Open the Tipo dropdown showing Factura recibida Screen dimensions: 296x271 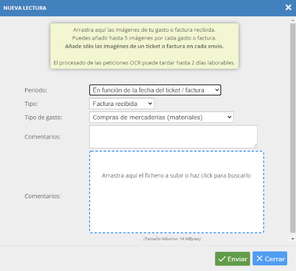pyautogui.click(x=122, y=104)
